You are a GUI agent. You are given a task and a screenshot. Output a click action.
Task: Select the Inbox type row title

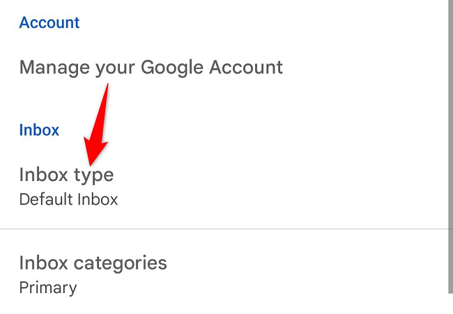coord(66,174)
